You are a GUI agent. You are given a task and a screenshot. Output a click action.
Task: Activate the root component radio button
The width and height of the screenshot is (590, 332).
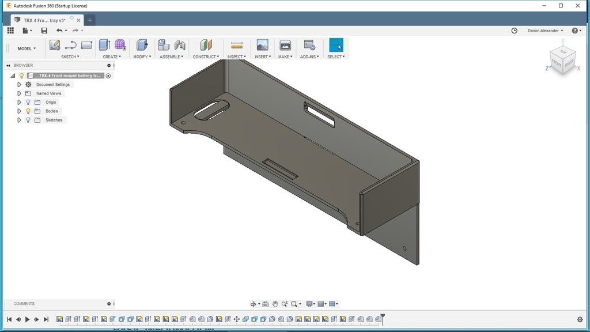[108, 76]
